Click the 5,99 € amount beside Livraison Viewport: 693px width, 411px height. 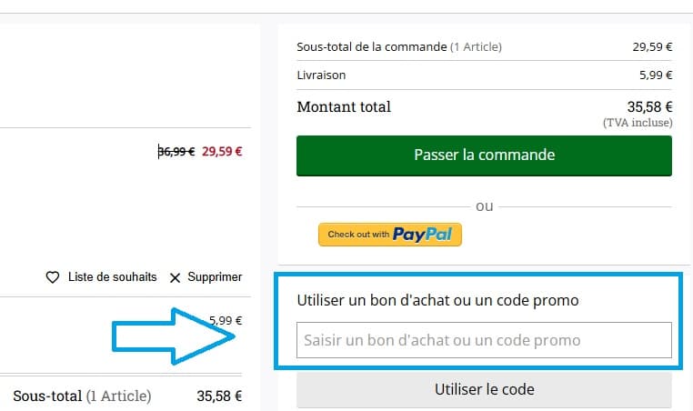655,75
